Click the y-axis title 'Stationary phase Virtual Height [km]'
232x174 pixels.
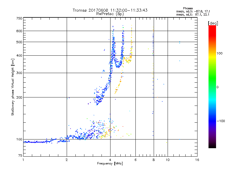point(13,87)
